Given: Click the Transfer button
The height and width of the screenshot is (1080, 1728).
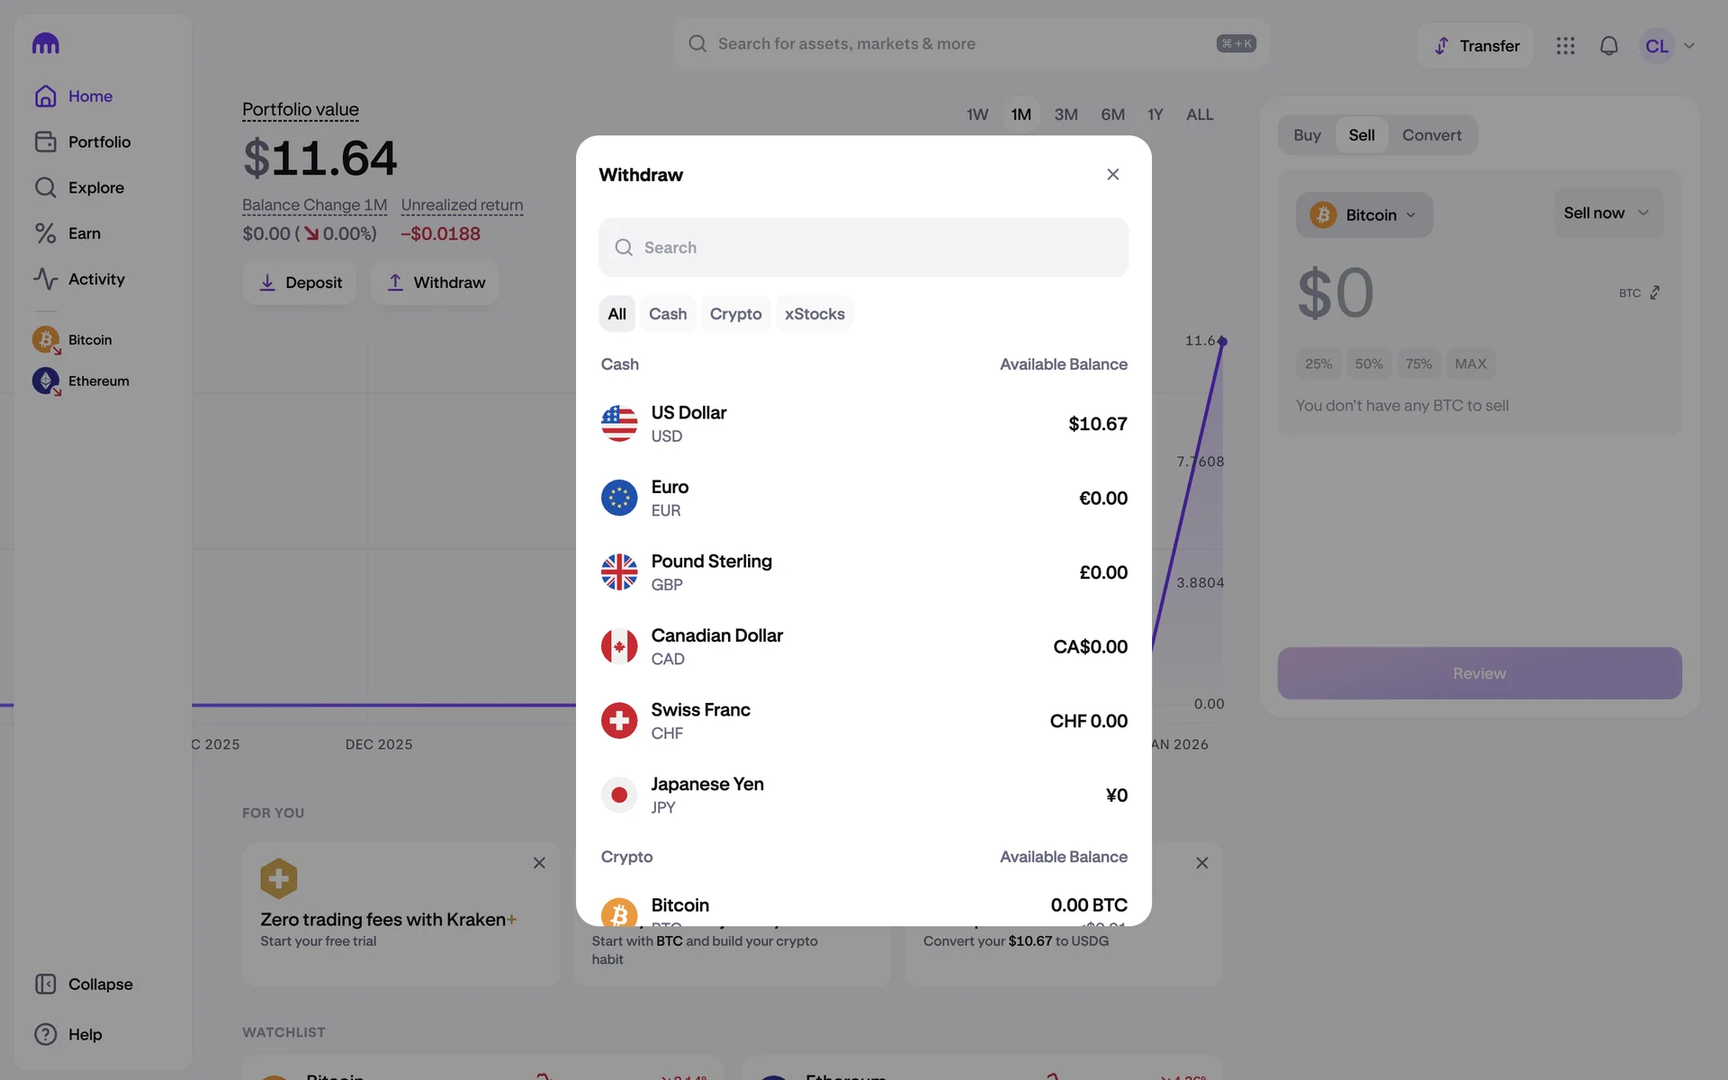Looking at the screenshot, I should coord(1475,46).
